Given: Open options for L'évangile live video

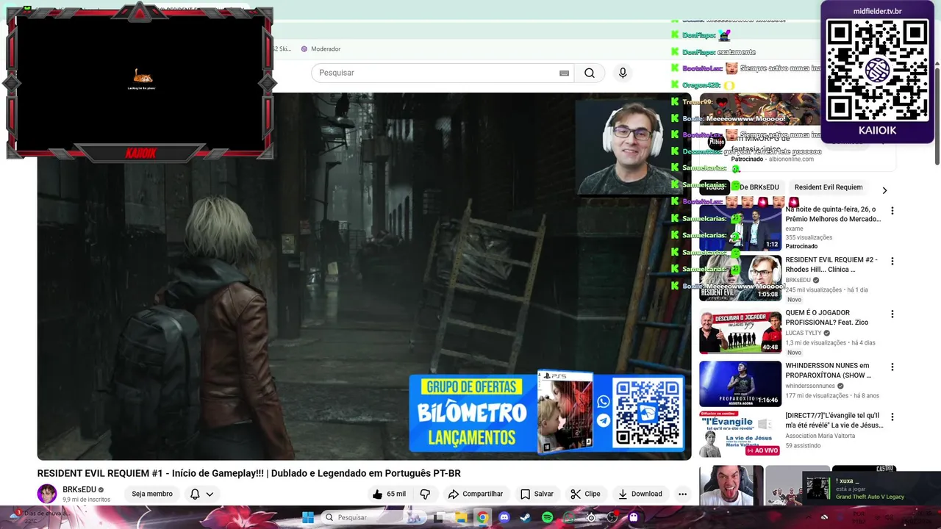Looking at the screenshot, I should tap(892, 417).
